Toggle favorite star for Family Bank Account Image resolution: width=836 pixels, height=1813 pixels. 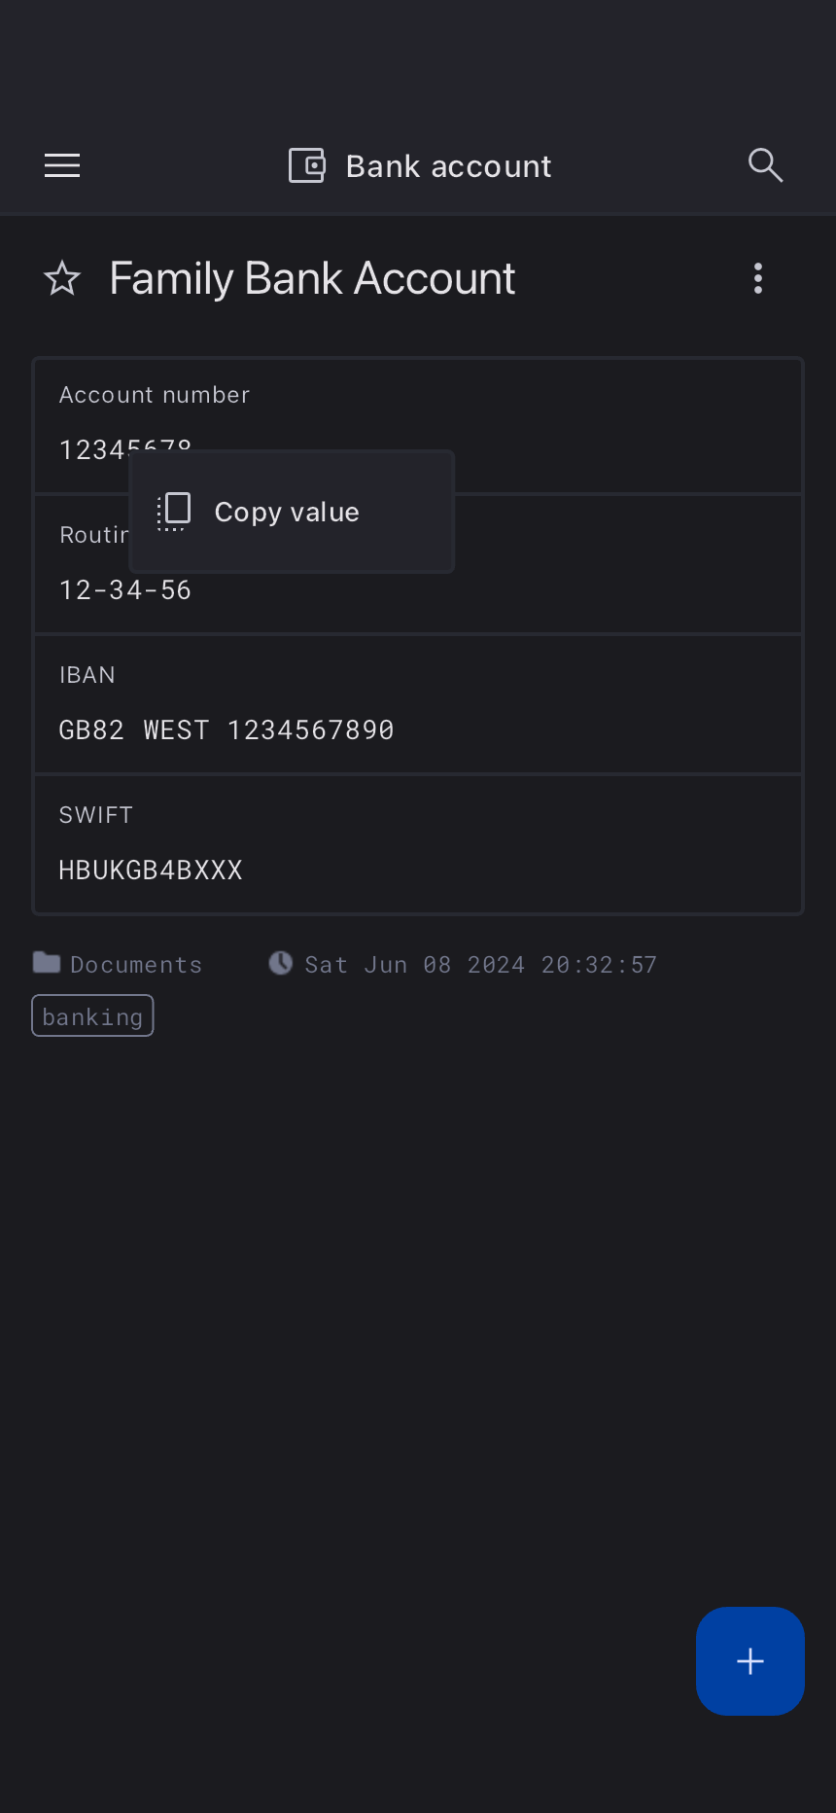pos(62,279)
